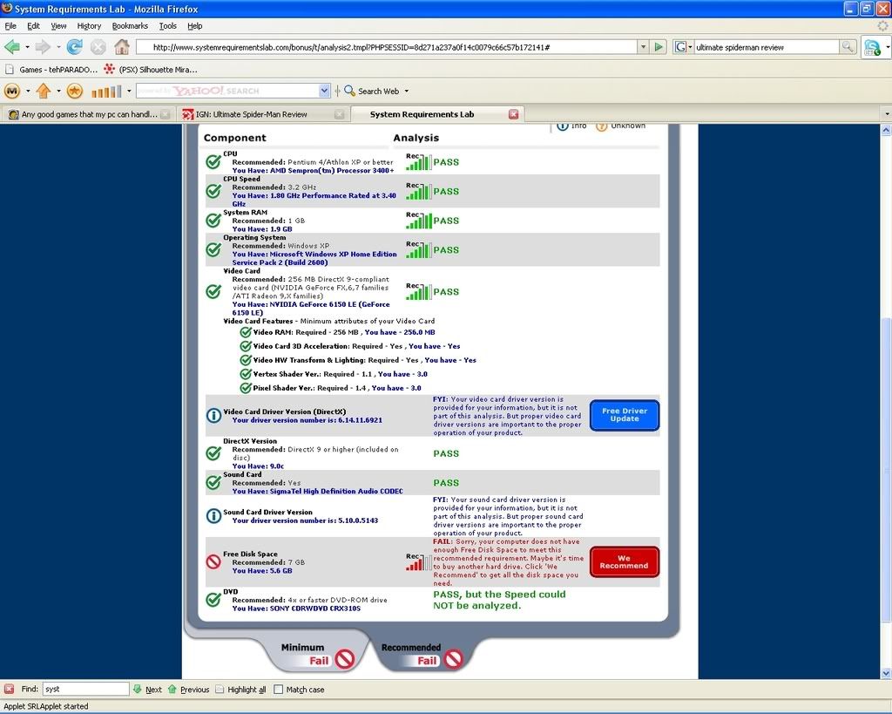Go to the home page via house icon
This screenshot has height=714, width=892.
tap(122, 46)
